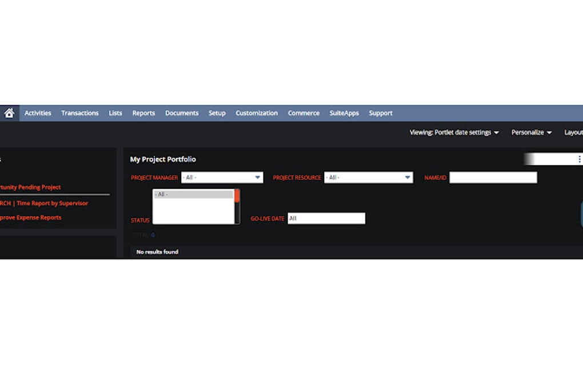Open the Viewing: Portlet date settings dropdown
The image size is (583, 365).
[454, 132]
